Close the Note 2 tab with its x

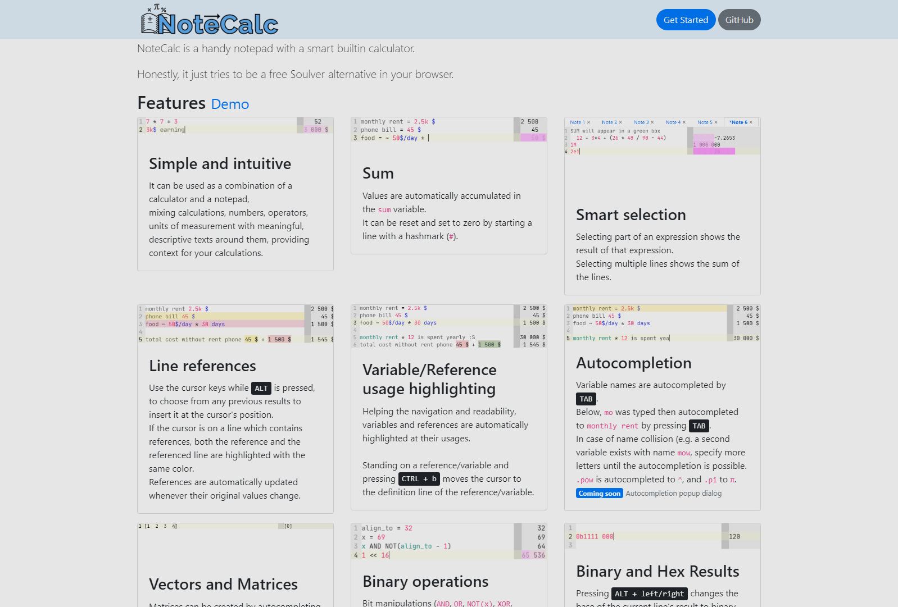(620, 122)
